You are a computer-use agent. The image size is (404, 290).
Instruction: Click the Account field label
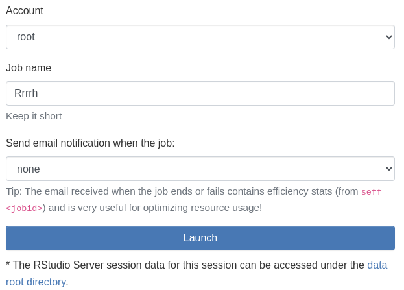(x=25, y=11)
